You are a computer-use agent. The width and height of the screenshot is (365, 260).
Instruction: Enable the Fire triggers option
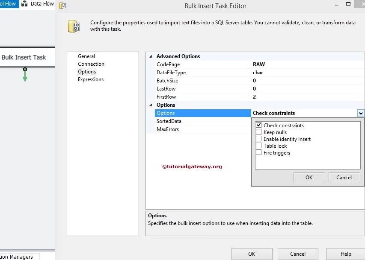click(x=258, y=152)
